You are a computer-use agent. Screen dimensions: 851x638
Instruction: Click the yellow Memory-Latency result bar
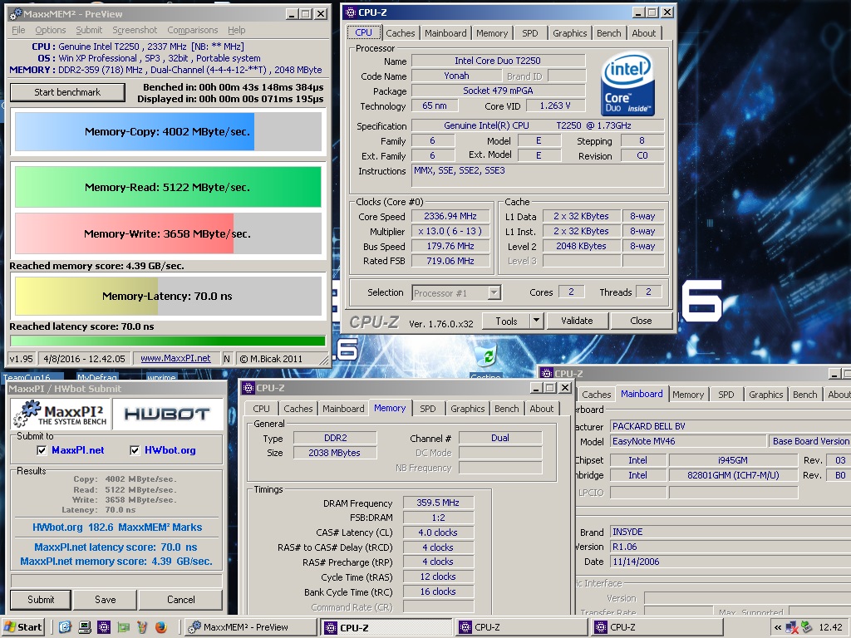click(86, 297)
